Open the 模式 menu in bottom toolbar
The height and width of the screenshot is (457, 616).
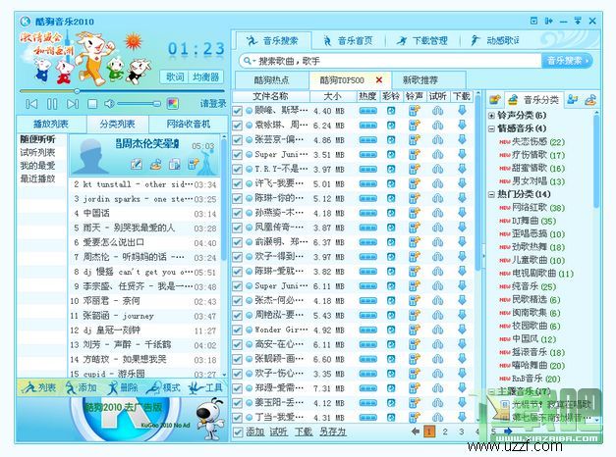pyautogui.click(x=163, y=388)
